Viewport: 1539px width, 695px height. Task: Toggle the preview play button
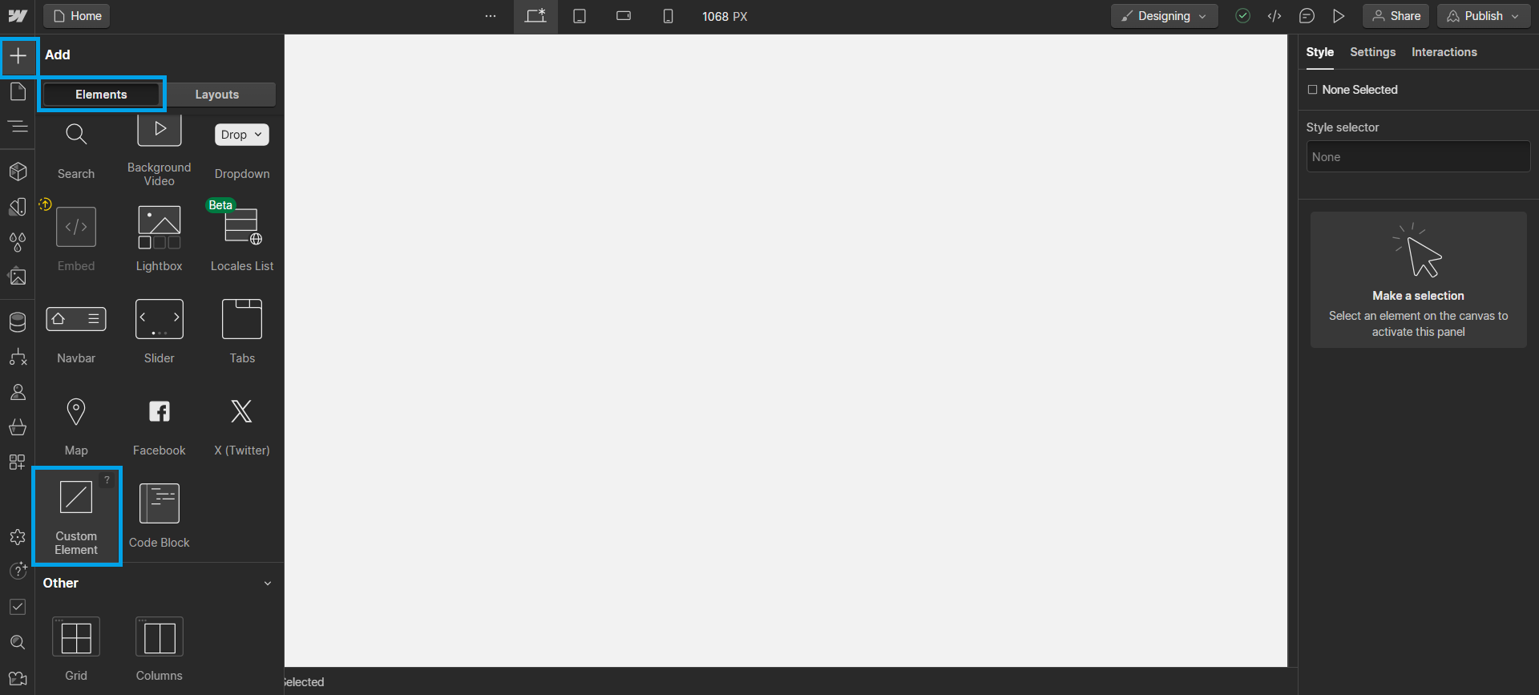(x=1339, y=16)
